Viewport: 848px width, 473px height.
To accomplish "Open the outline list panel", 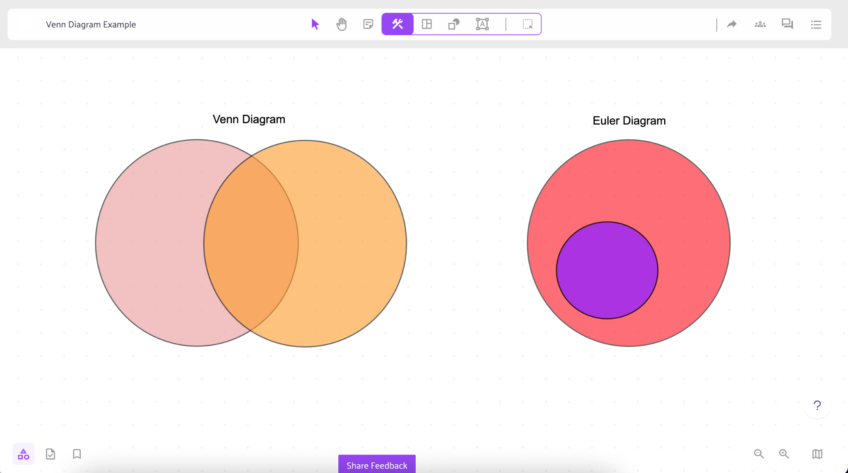I will pos(816,24).
